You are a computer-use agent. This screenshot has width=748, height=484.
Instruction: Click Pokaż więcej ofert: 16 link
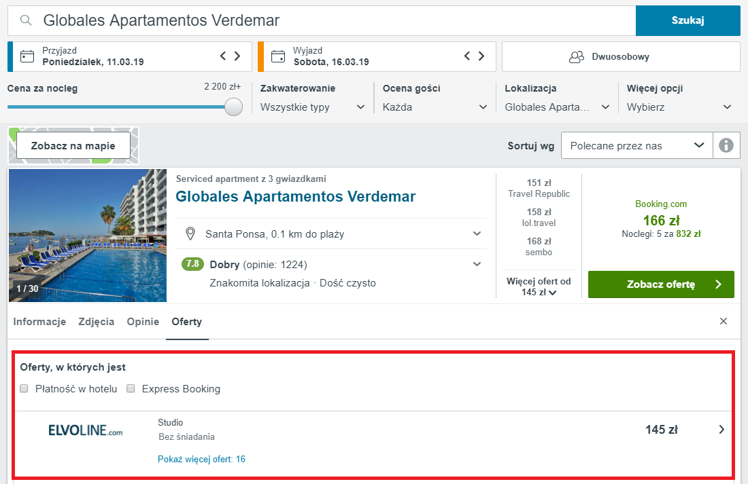(201, 460)
